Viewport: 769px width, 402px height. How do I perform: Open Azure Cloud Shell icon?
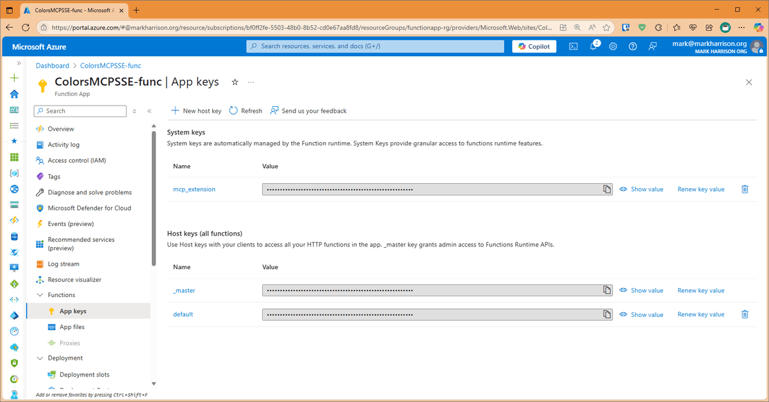coord(574,46)
